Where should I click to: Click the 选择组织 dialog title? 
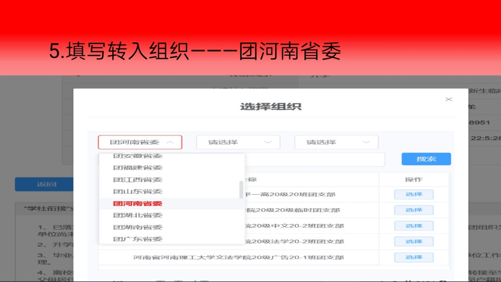click(270, 106)
